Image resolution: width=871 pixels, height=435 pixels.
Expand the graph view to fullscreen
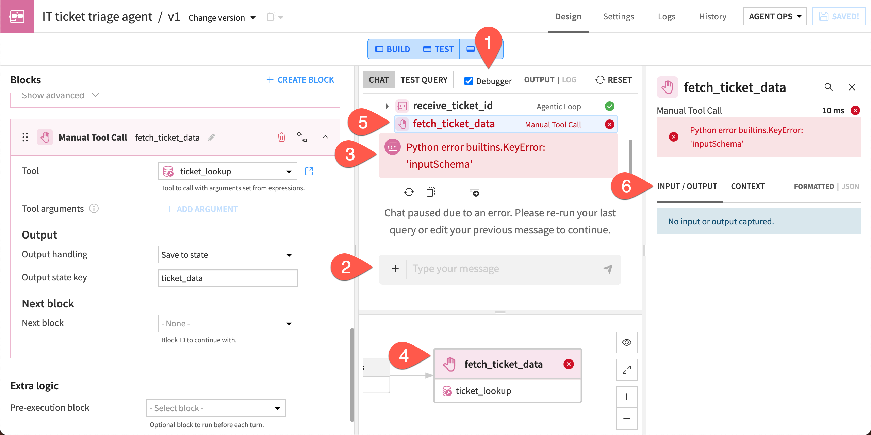[x=627, y=370]
